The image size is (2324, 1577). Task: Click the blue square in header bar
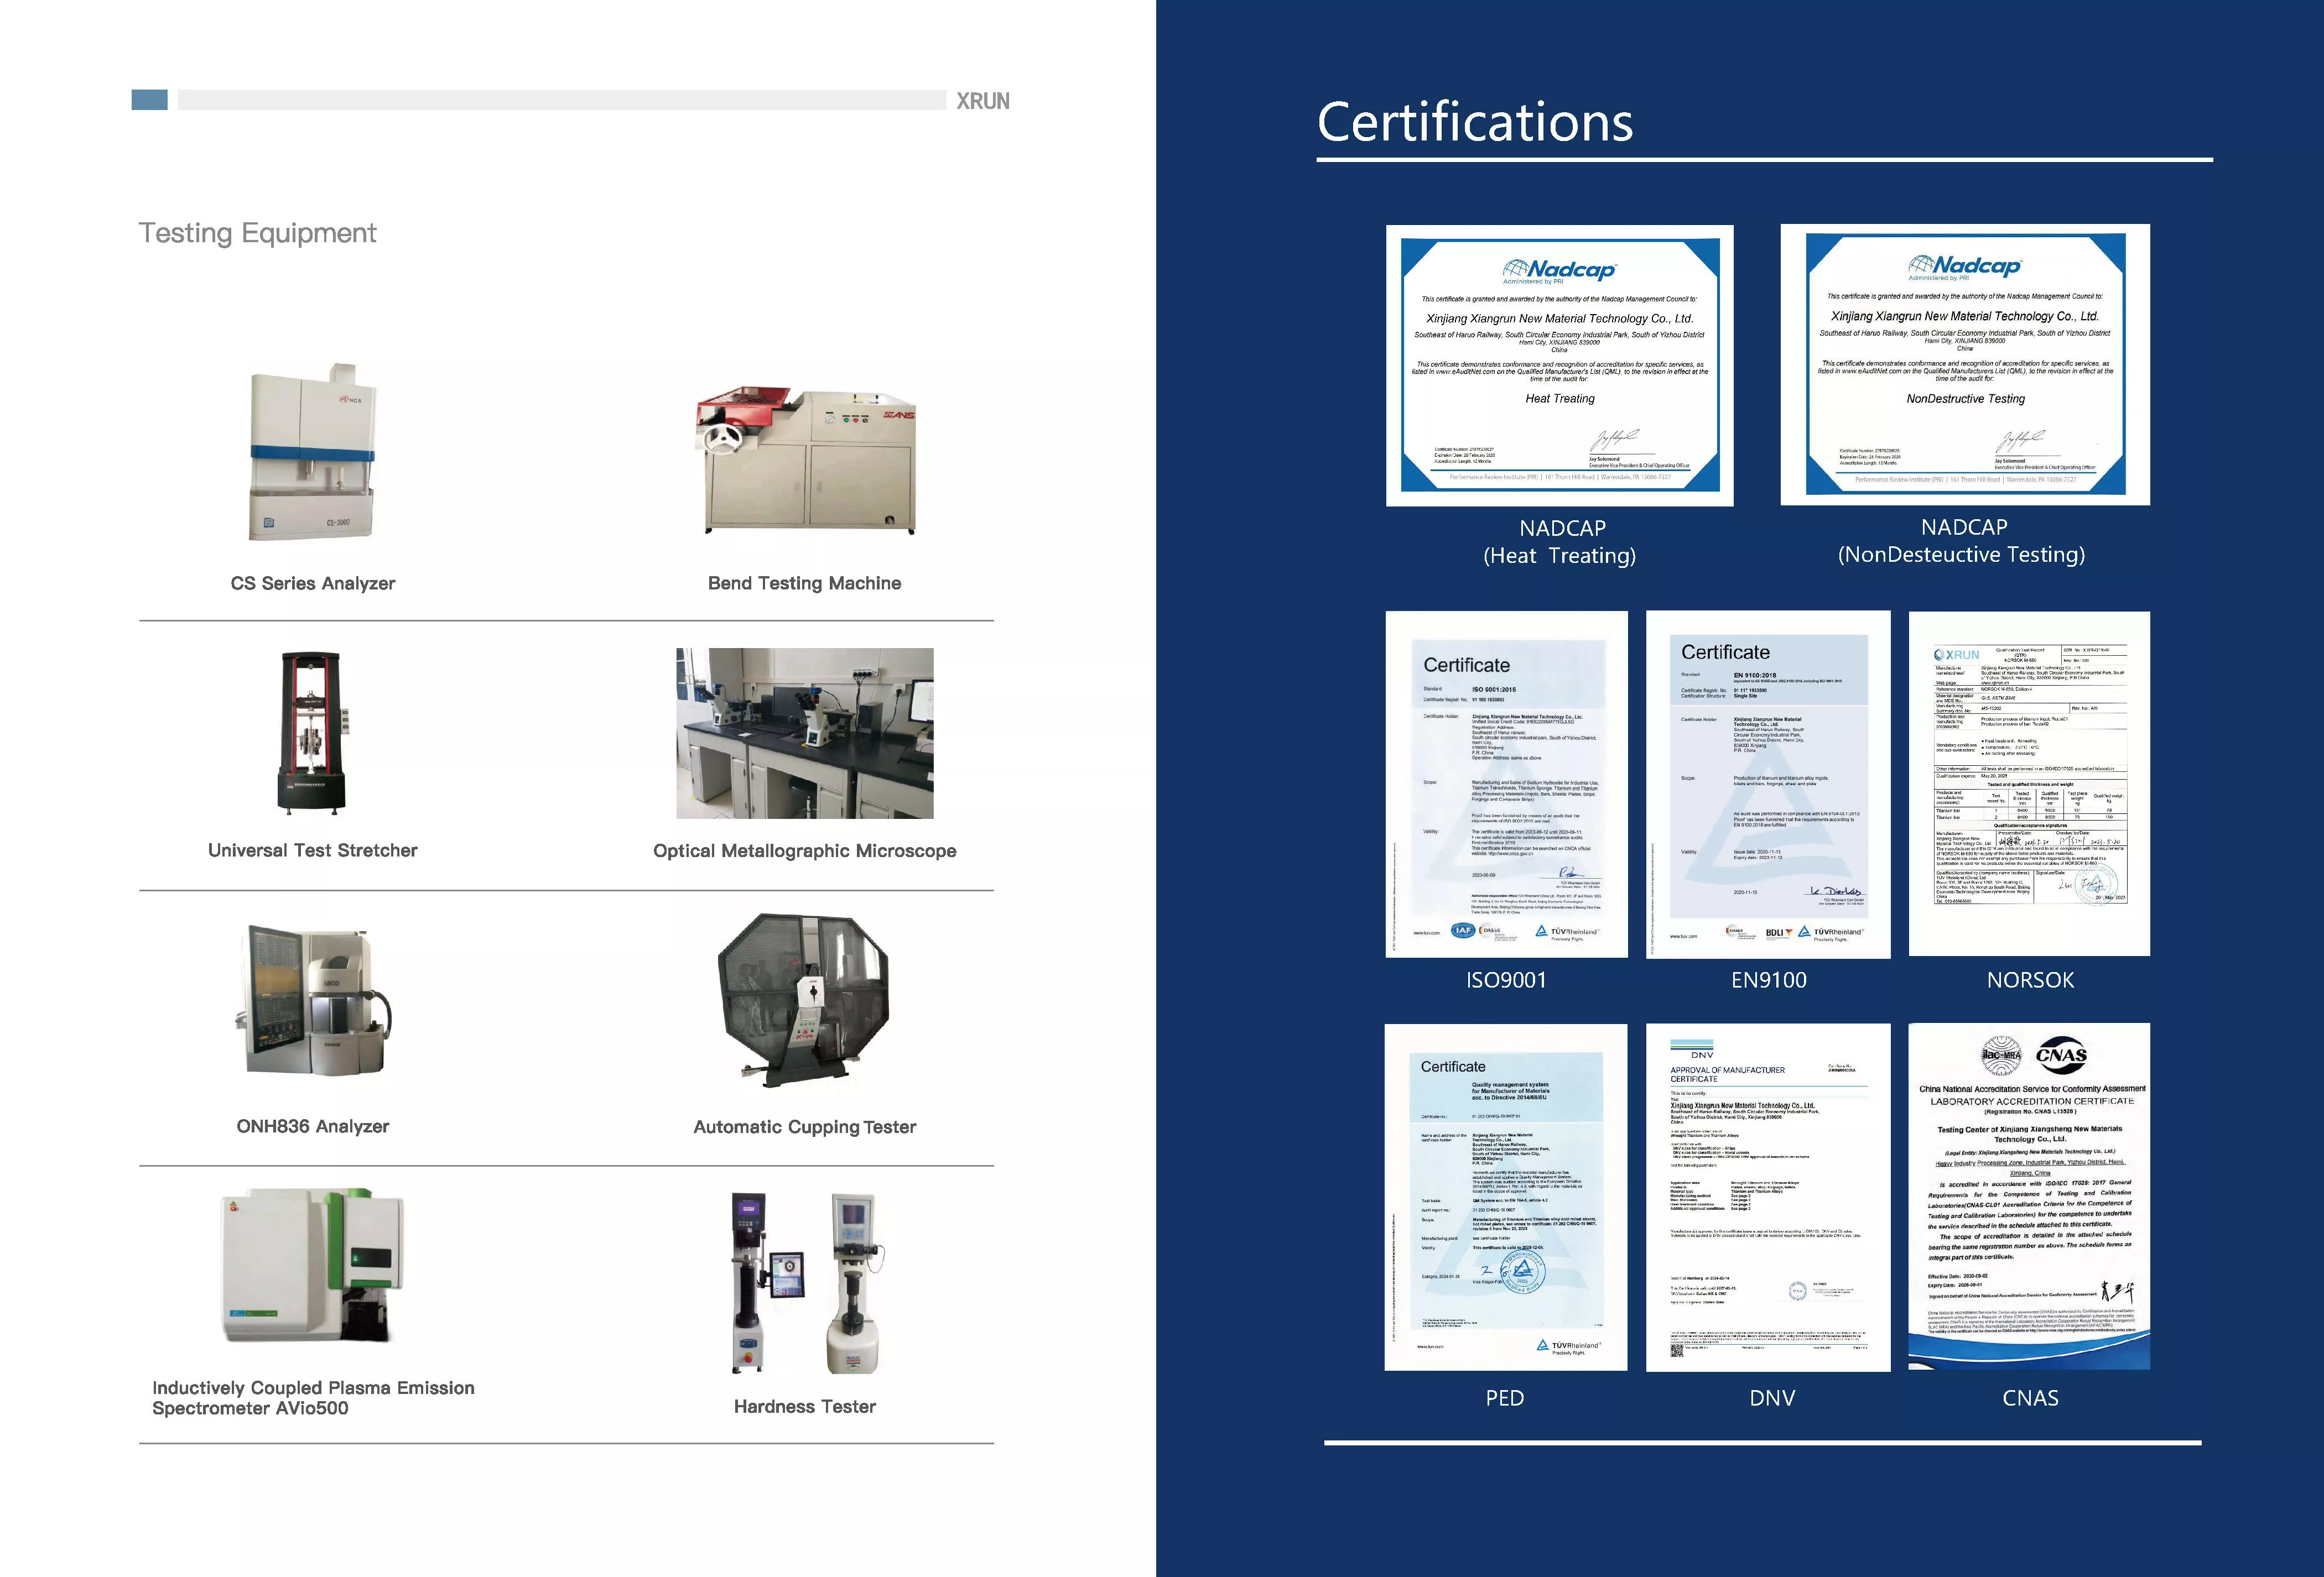pos(150,100)
